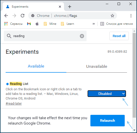This screenshot has width=137, height=133.
Task: Open the Gmail bookmark icon
Action: pyautogui.click(x=29, y=24)
